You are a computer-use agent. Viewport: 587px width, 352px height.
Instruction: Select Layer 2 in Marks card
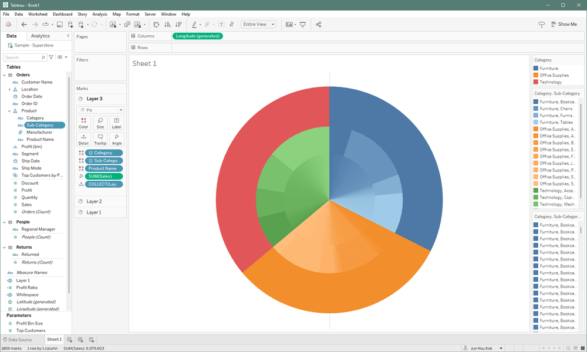[94, 201]
